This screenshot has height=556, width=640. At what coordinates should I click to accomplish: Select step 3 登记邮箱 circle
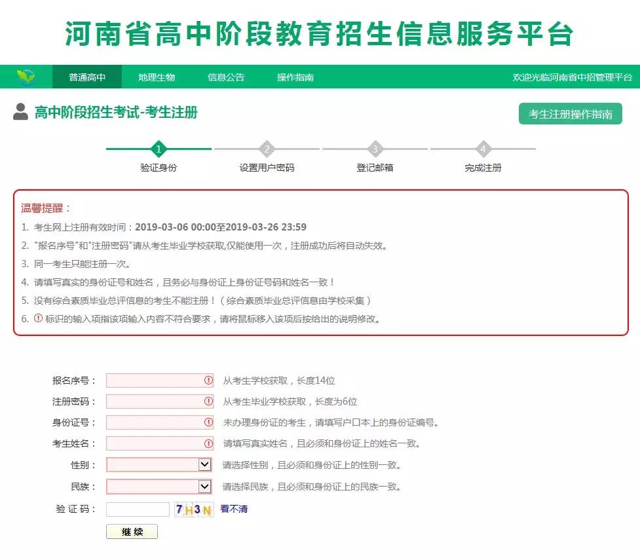pos(374,149)
